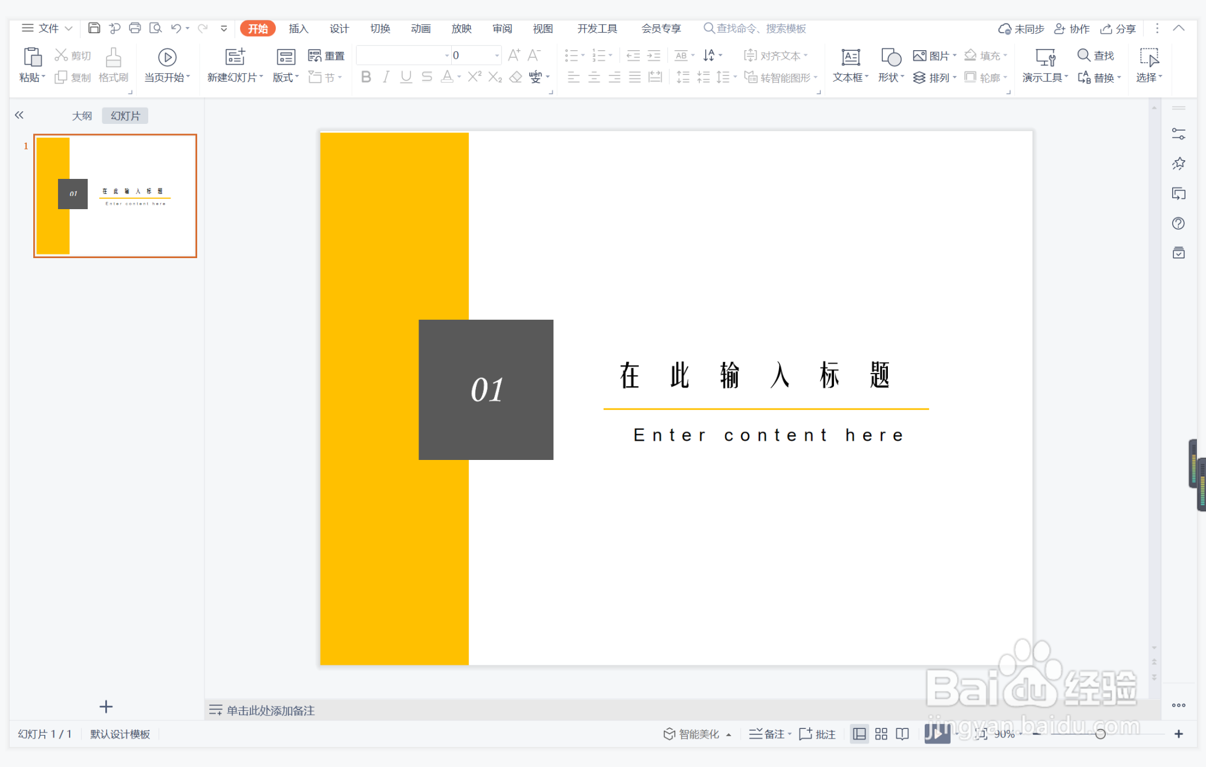This screenshot has height=767, width=1206.
Task: Open the File (文件) menu dropdown
Action: [x=47, y=28]
